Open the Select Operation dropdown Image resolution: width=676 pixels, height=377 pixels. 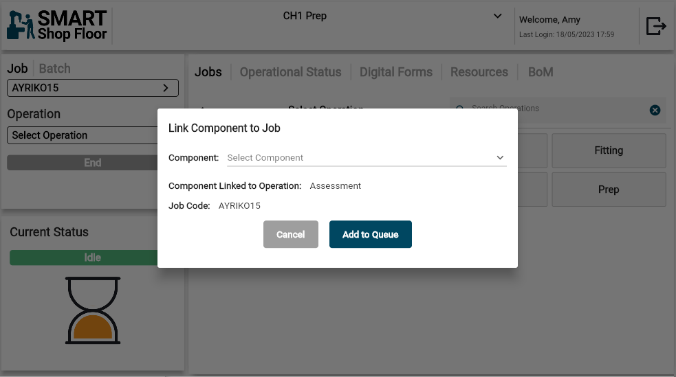point(83,135)
